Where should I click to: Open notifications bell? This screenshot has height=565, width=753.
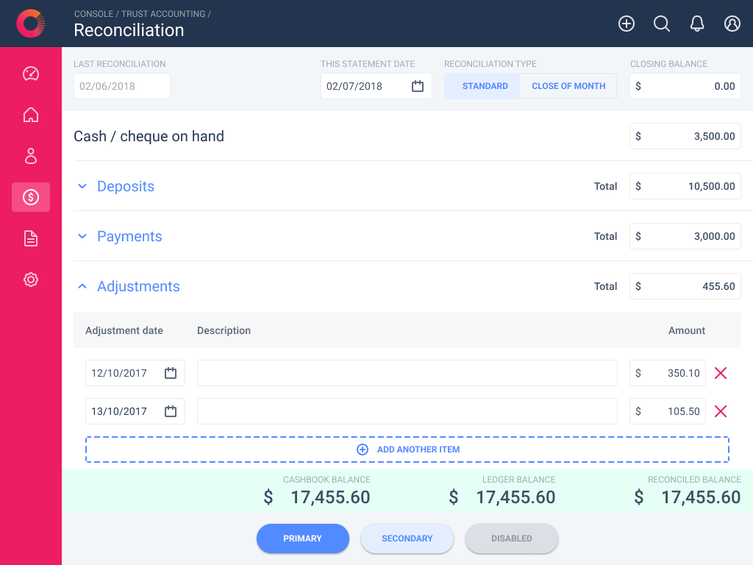tap(697, 24)
